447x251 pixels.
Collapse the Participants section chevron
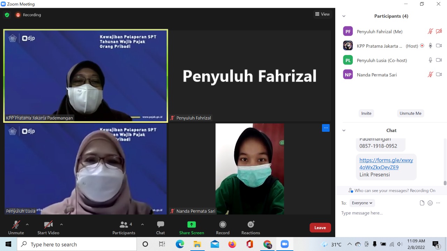pyautogui.click(x=344, y=16)
